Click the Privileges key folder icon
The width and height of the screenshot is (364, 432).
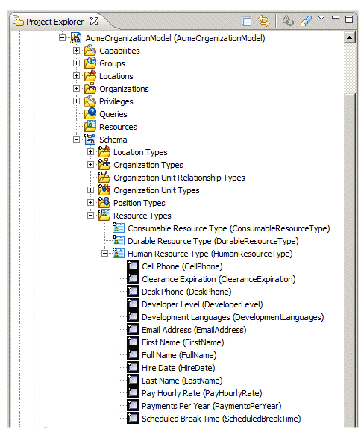(x=90, y=101)
